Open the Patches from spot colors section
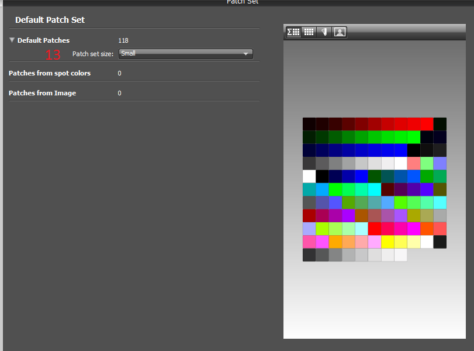 (50, 73)
